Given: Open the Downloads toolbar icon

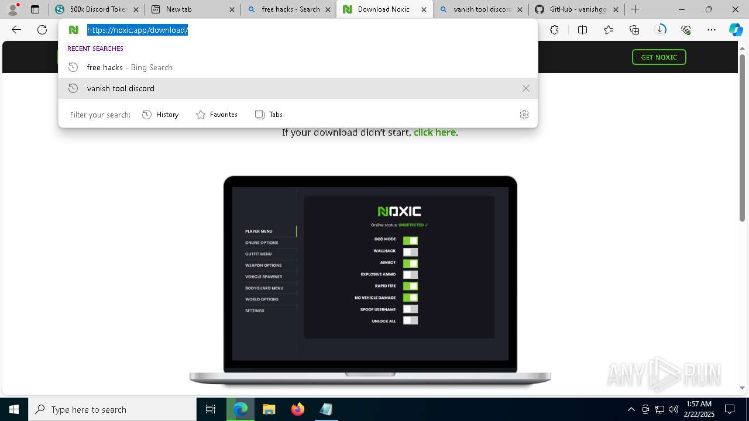Looking at the screenshot, I should pyautogui.click(x=660, y=30).
